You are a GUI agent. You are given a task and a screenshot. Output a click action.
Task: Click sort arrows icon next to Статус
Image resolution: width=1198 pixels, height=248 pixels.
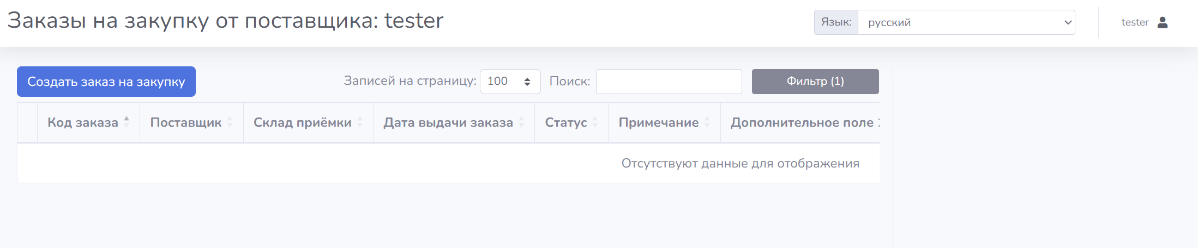pos(595,122)
